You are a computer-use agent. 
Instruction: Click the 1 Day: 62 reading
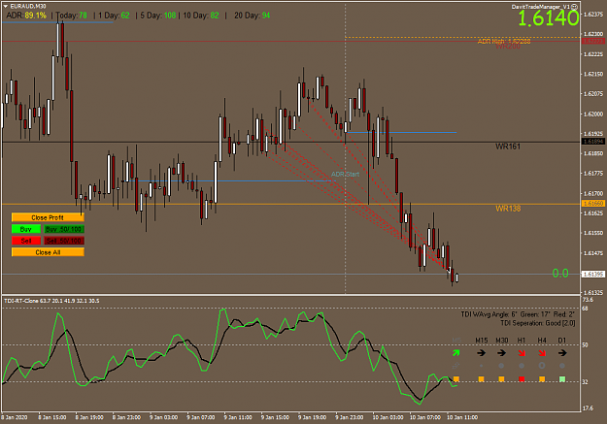[114, 16]
